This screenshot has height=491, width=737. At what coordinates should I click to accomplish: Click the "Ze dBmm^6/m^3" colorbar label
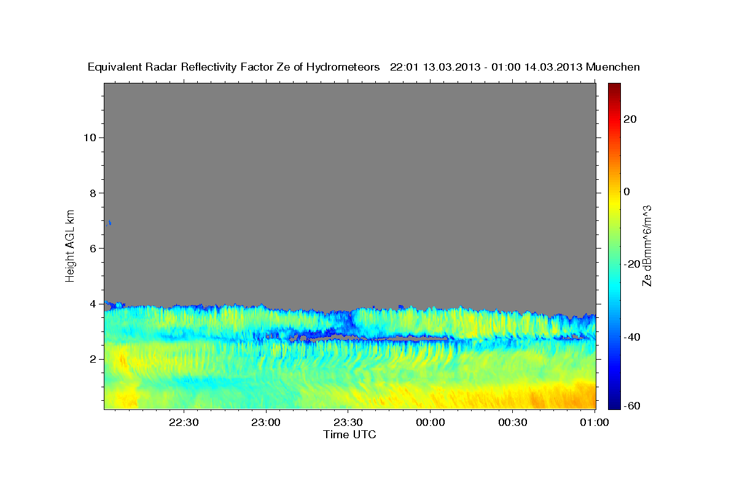pos(647,245)
